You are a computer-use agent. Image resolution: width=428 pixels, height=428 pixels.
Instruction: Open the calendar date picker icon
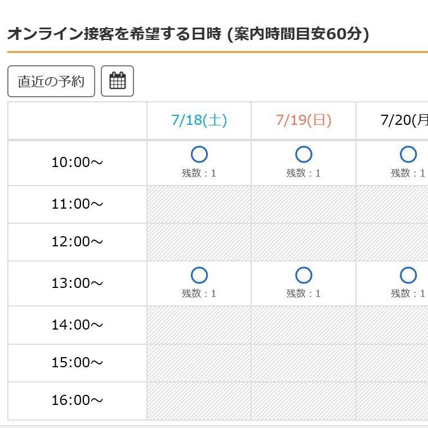coord(117,81)
